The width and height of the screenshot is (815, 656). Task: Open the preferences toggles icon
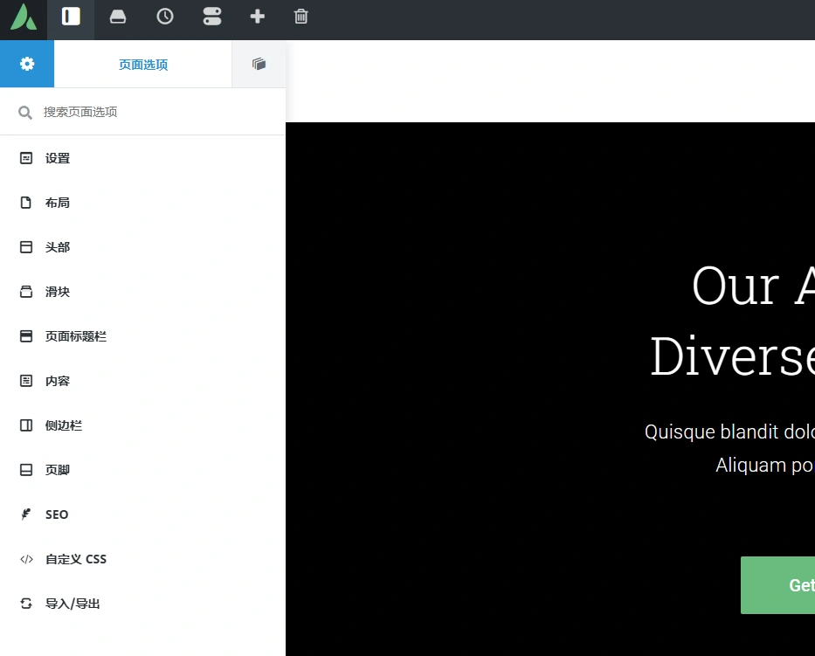[x=212, y=18]
